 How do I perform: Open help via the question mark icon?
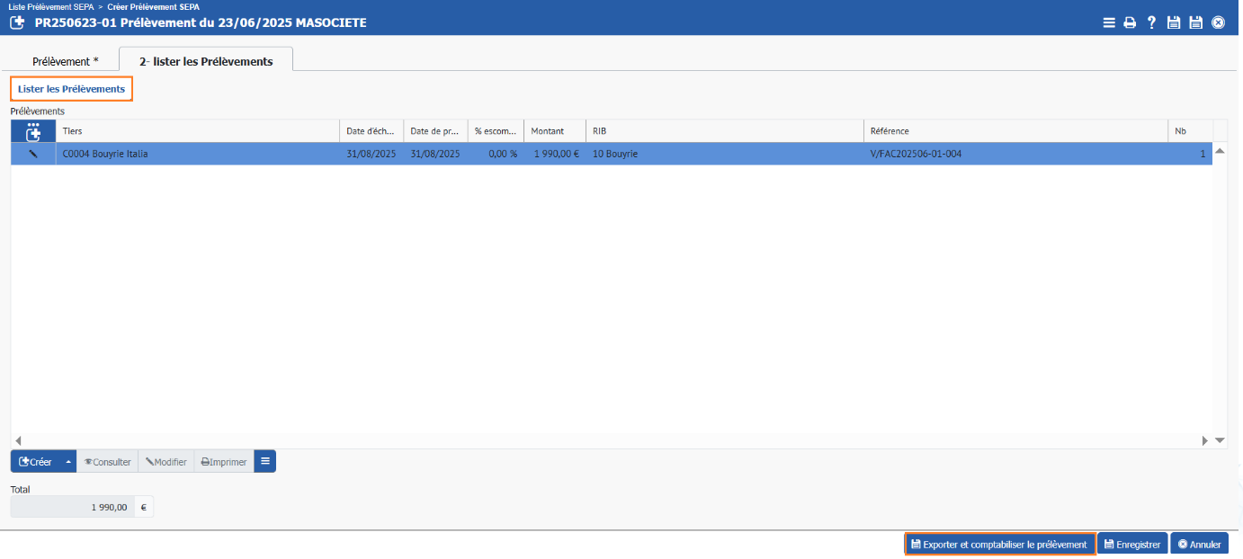(x=1151, y=22)
